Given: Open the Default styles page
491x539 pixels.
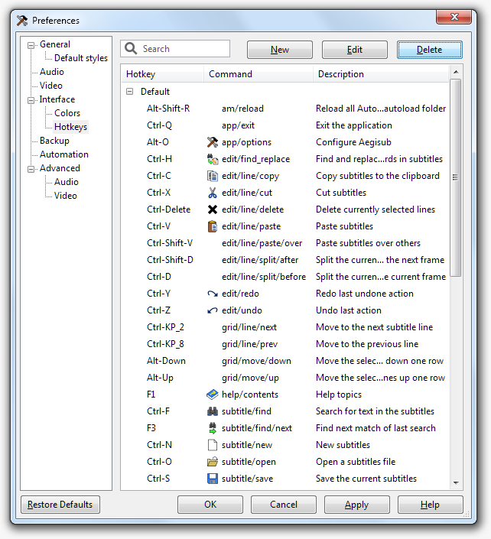Looking at the screenshot, I should (81, 58).
